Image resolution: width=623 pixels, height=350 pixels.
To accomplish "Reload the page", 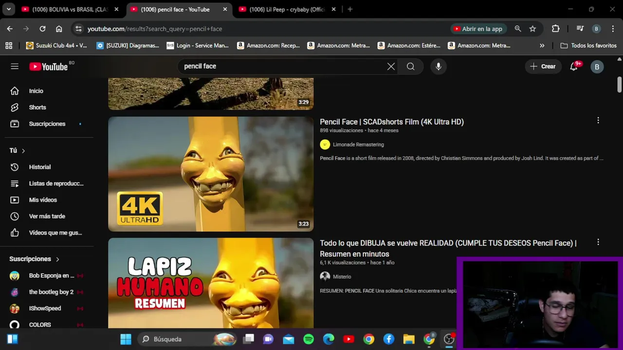I will [42, 29].
